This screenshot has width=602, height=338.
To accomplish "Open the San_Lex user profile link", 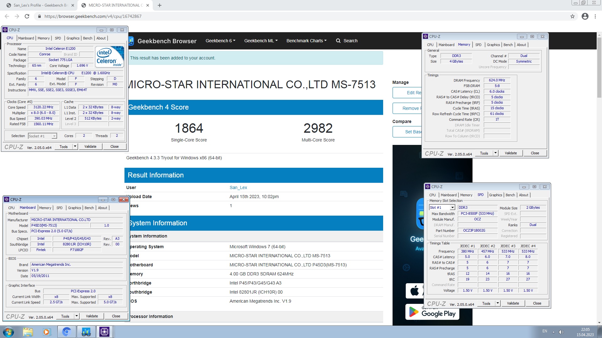I will tap(238, 187).
